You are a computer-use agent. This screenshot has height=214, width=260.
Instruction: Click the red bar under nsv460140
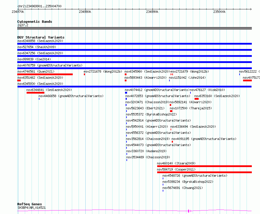pos(204,166)
